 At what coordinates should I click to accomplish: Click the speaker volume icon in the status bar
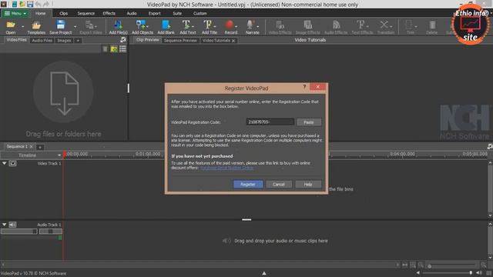pyautogui.click(x=479, y=273)
